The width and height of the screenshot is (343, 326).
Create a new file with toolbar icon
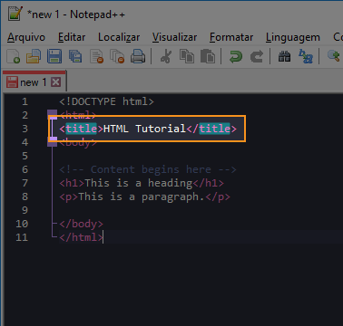pos(14,56)
